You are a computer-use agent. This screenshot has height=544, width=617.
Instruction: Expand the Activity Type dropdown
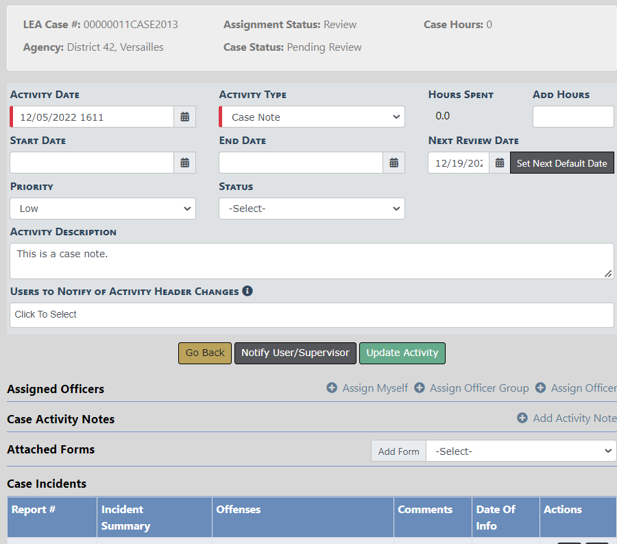tap(312, 117)
